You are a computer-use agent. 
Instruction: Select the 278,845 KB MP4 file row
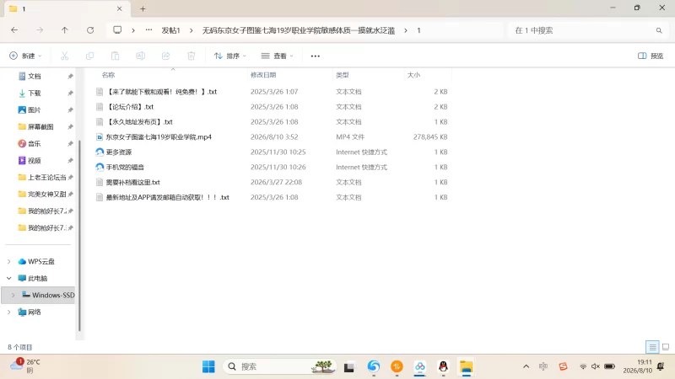(x=272, y=136)
